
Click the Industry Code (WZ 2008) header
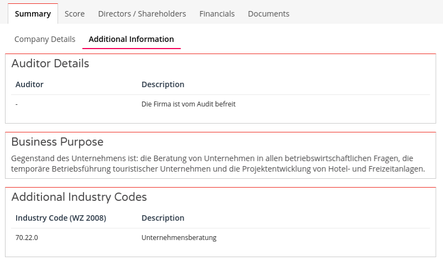tap(61, 218)
